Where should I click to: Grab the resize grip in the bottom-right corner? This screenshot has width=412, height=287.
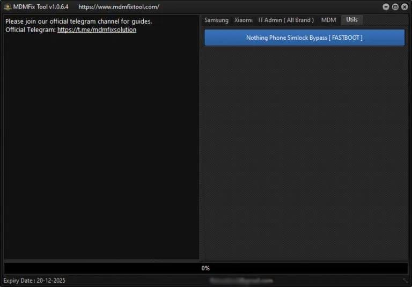406,281
